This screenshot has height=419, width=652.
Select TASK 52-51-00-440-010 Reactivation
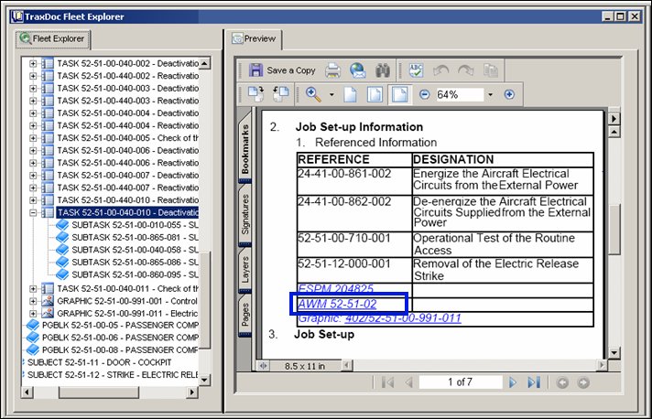(x=127, y=200)
